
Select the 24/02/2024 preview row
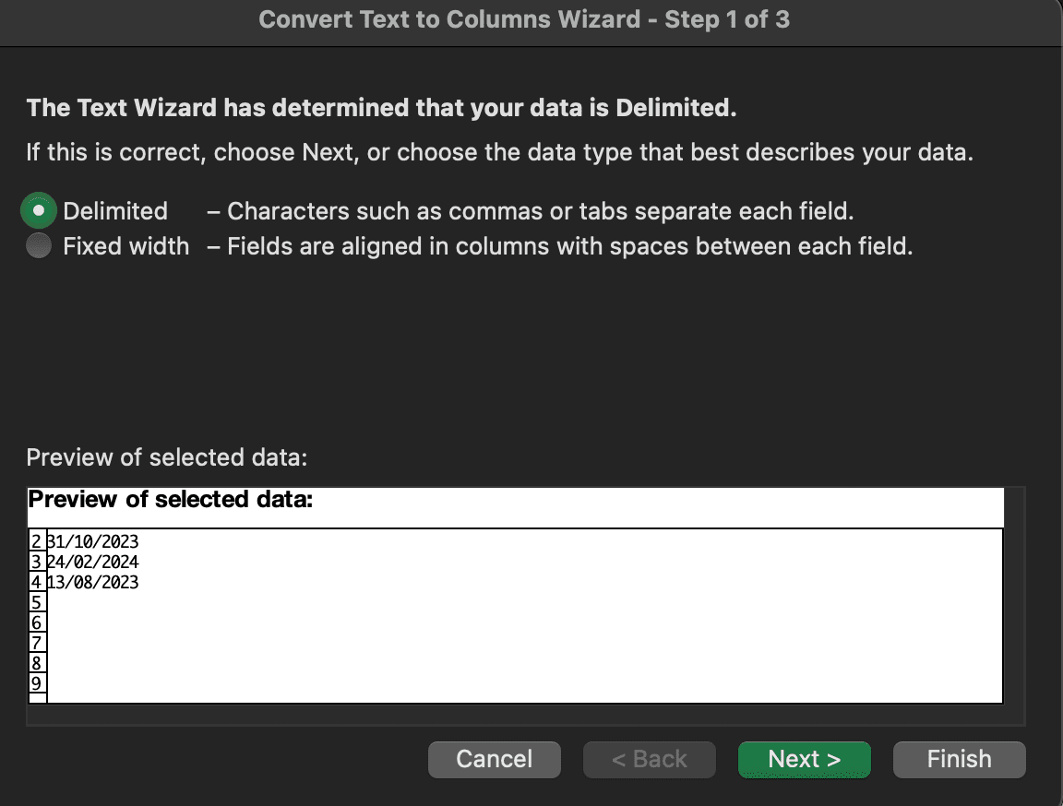[x=93, y=563]
